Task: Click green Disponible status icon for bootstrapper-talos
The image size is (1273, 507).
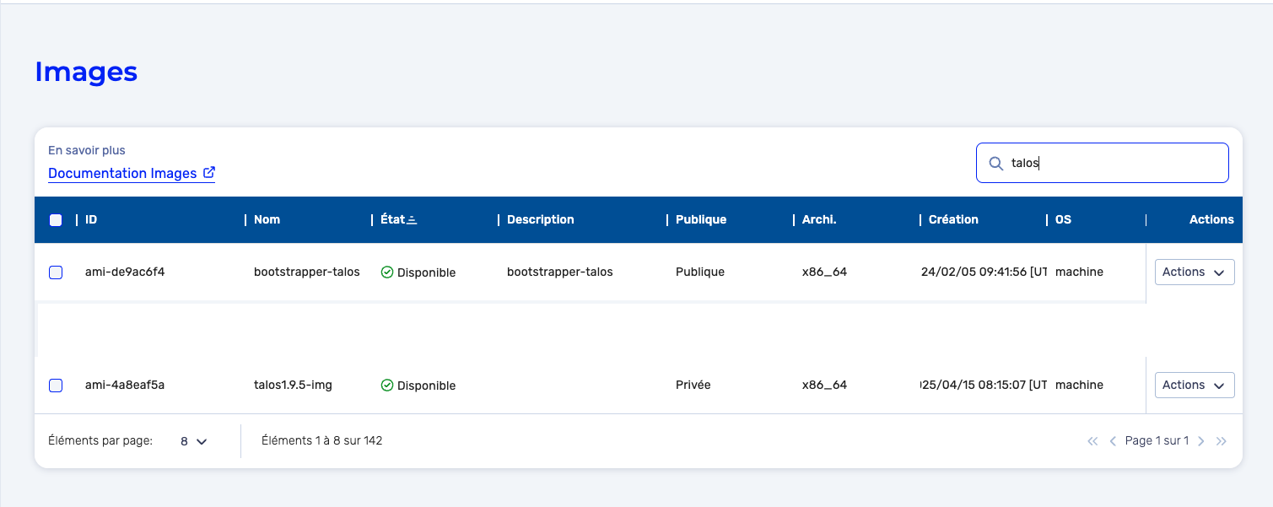Action: pyautogui.click(x=387, y=272)
